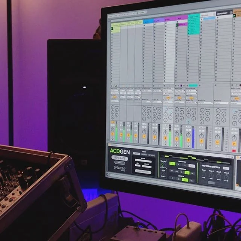Disarm the red record button on track 24
Viewport: 241px width, 241px height.
234,151
